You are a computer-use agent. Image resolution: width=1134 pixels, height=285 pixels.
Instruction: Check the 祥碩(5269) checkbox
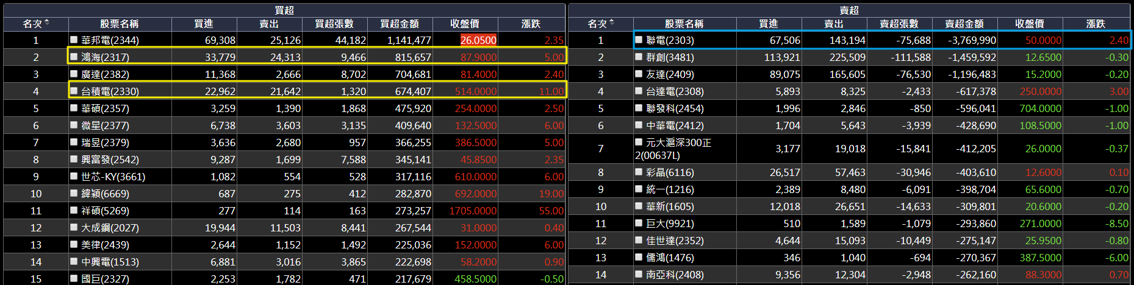tap(74, 209)
